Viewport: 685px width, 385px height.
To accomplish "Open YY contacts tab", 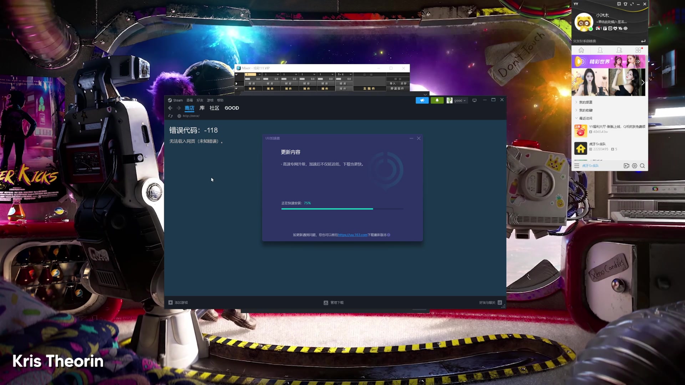I will (x=600, y=50).
